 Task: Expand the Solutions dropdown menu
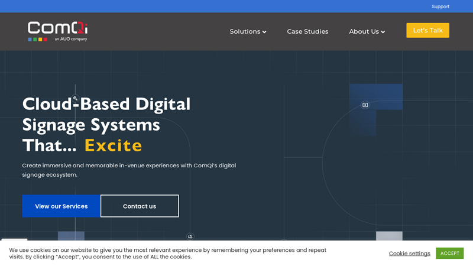point(248,31)
